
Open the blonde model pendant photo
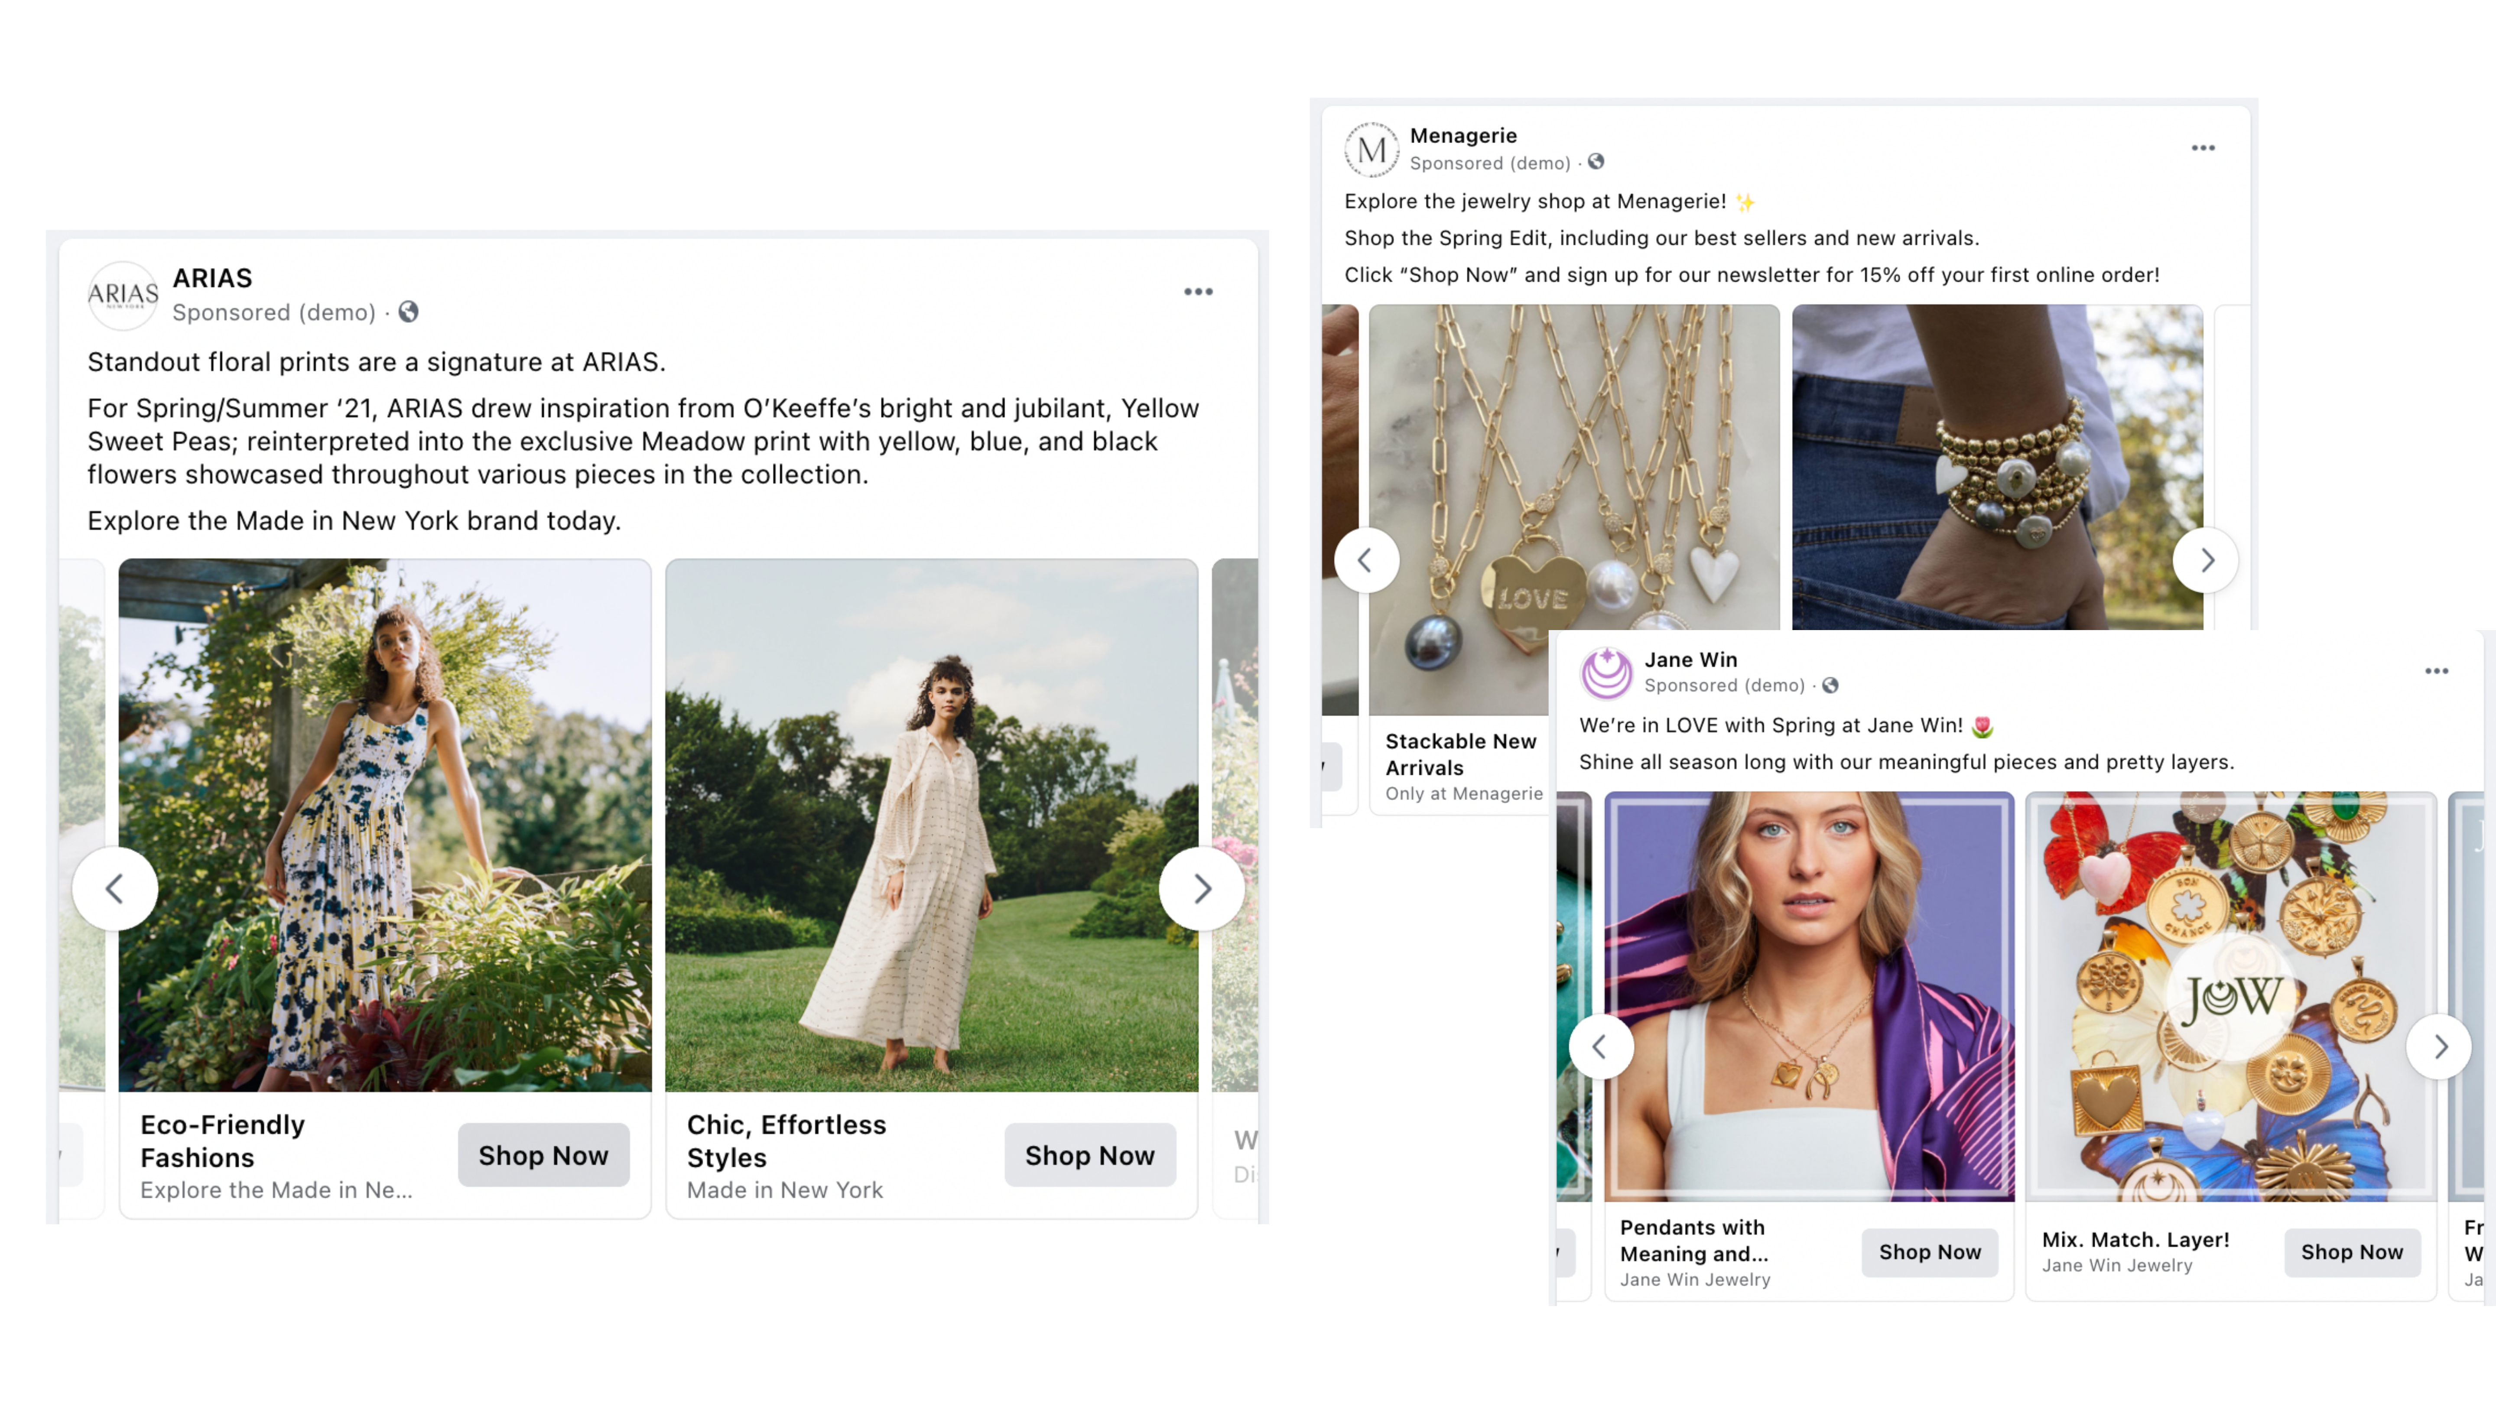pyautogui.click(x=1809, y=997)
